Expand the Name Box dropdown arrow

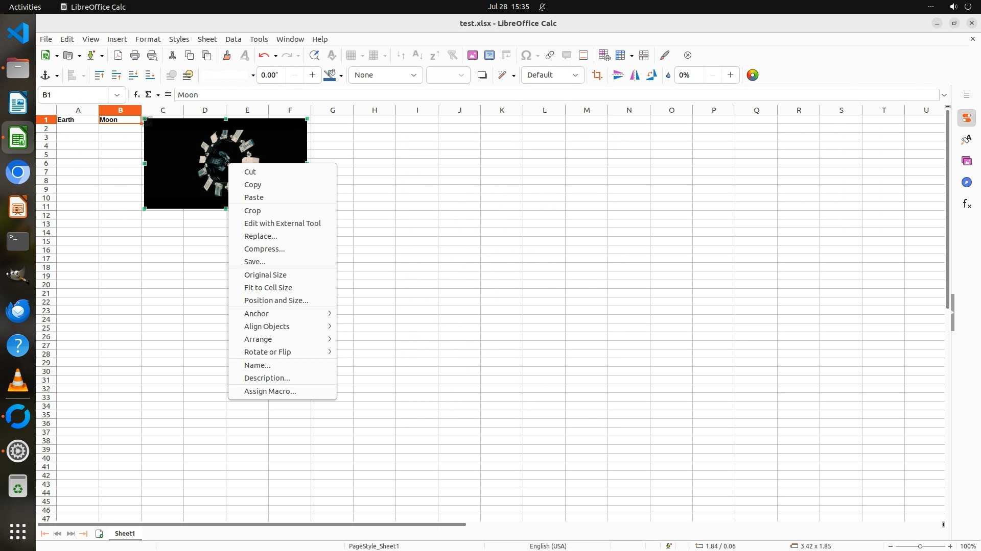pos(117,95)
